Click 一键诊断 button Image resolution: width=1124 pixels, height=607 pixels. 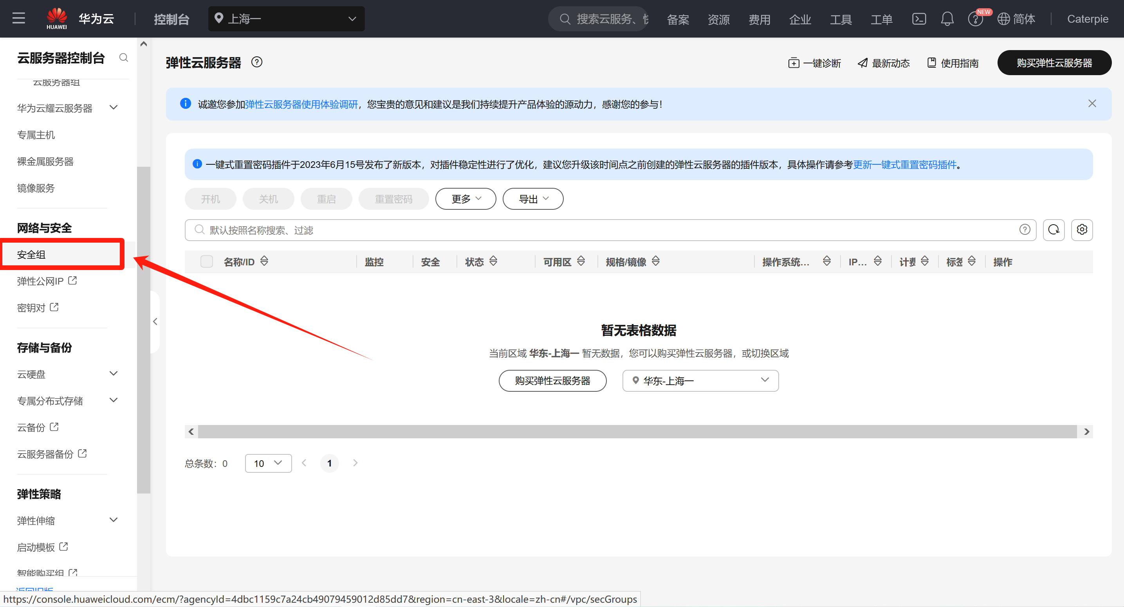(814, 63)
